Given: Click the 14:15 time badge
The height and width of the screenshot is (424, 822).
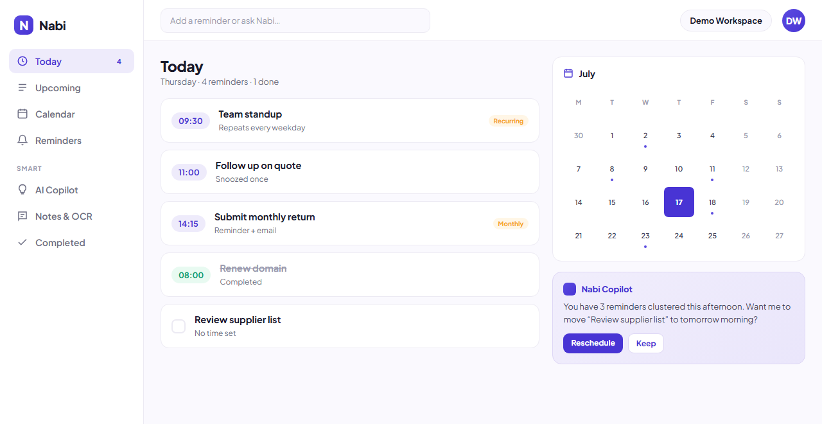Looking at the screenshot, I should tap(188, 224).
